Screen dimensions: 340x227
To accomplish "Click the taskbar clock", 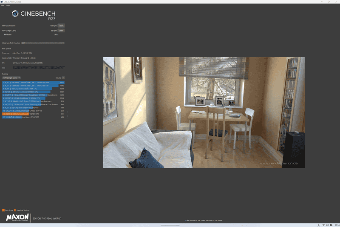I will tap(337, 225).
